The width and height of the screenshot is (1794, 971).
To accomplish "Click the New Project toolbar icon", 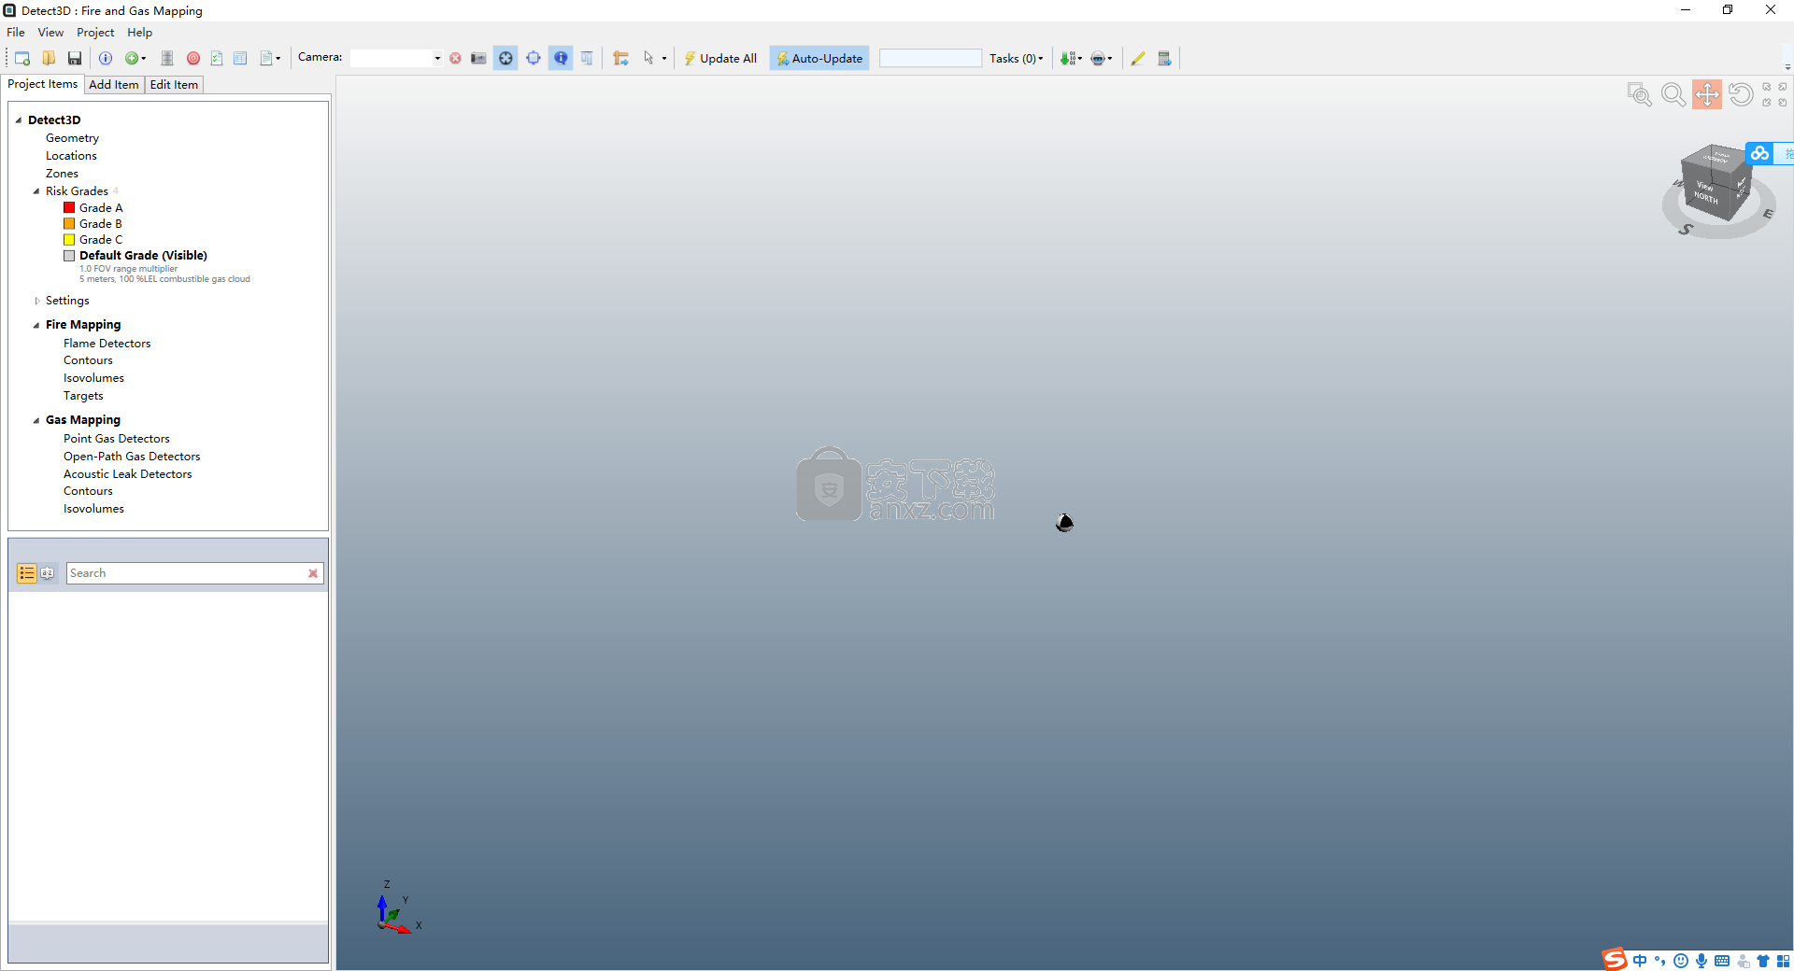I will [x=22, y=58].
